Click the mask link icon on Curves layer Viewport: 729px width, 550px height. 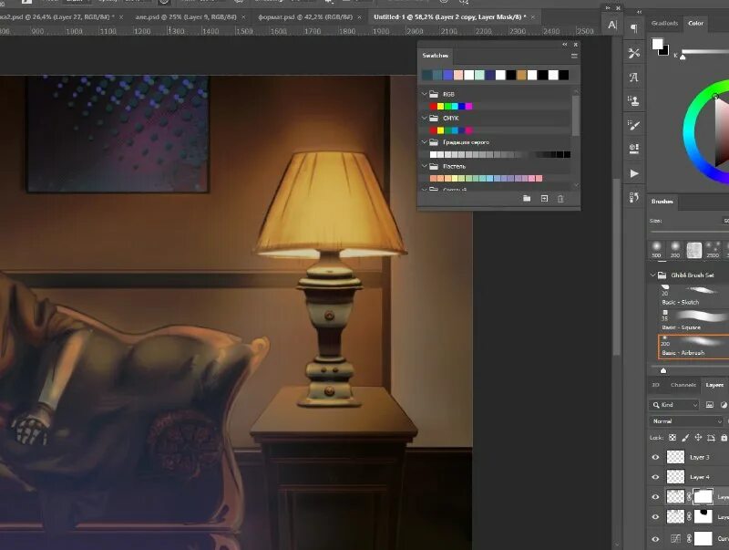(x=689, y=539)
